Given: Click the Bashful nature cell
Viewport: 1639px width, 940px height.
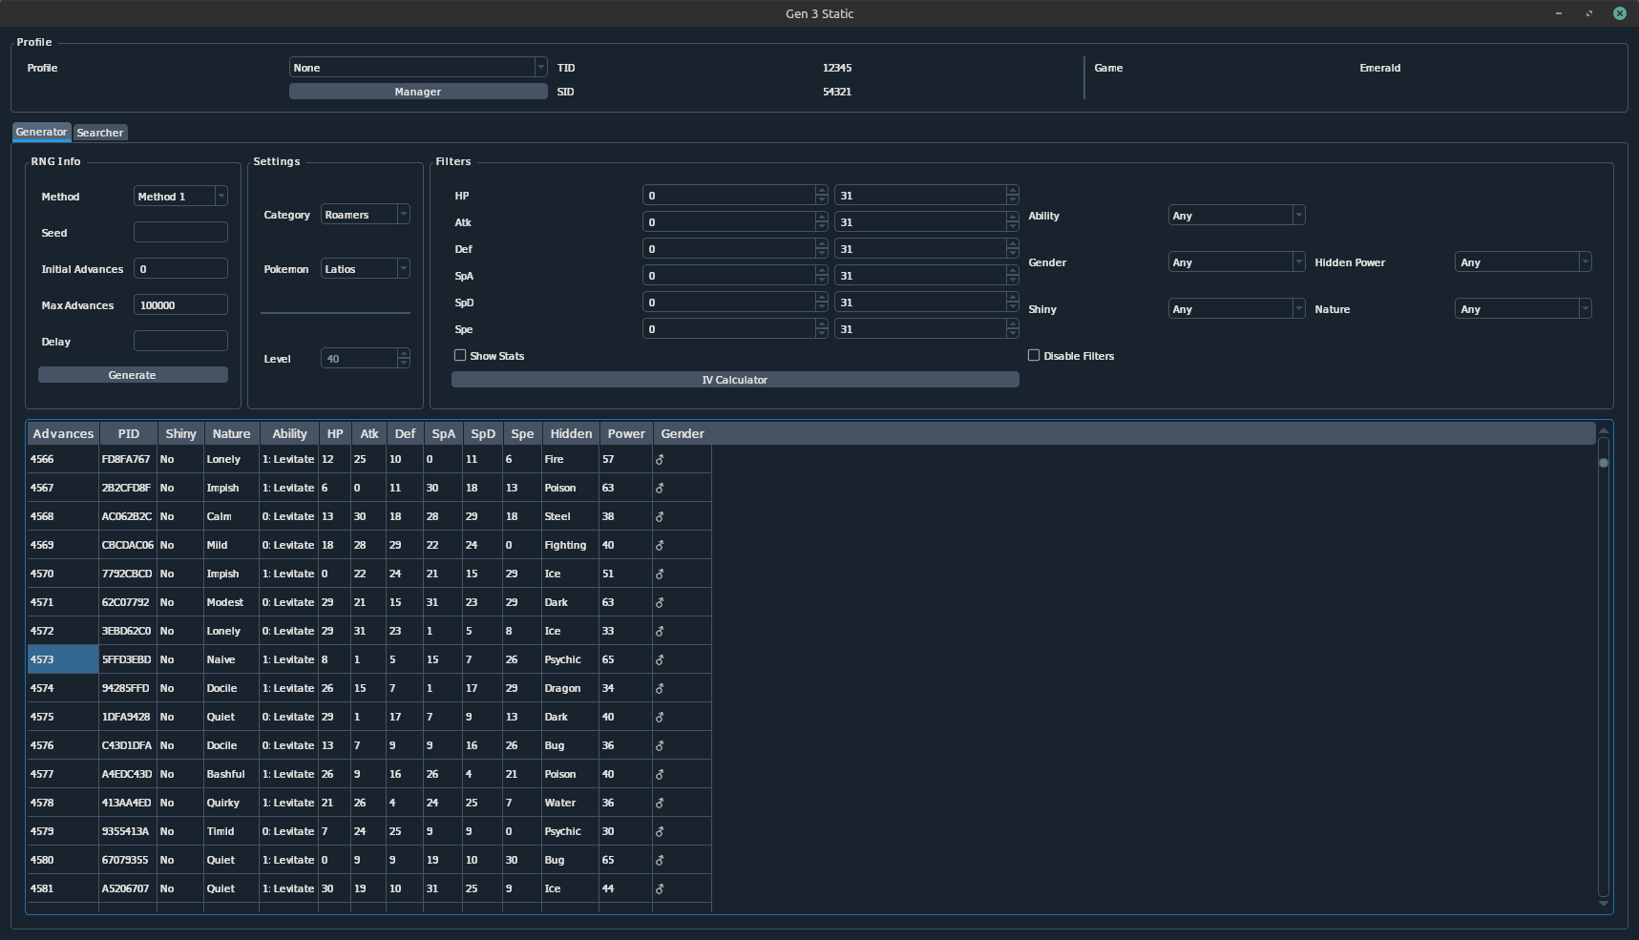Looking at the screenshot, I should (231, 774).
